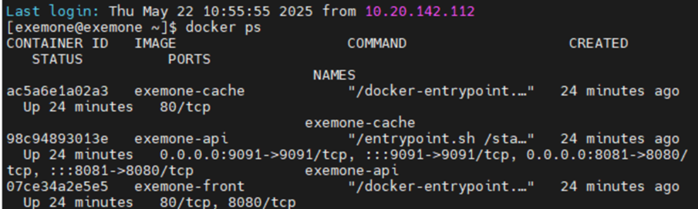Click the STATUS column header
The height and width of the screenshot is (209, 698).
(57, 59)
